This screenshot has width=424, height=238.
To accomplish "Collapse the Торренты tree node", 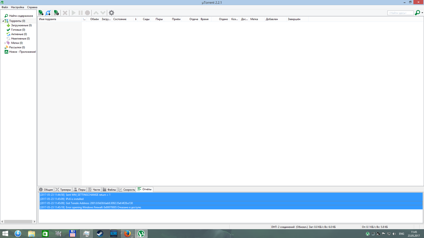I will tap(3, 21).
